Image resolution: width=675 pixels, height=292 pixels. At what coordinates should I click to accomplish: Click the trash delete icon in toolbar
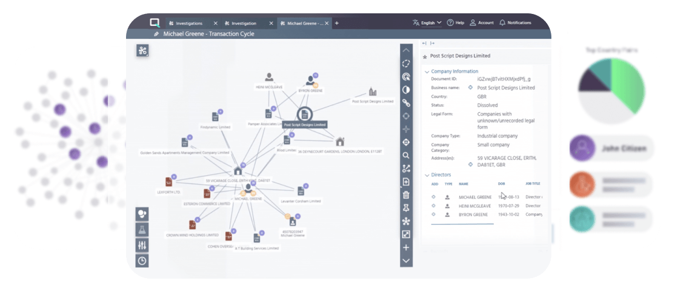406,194
